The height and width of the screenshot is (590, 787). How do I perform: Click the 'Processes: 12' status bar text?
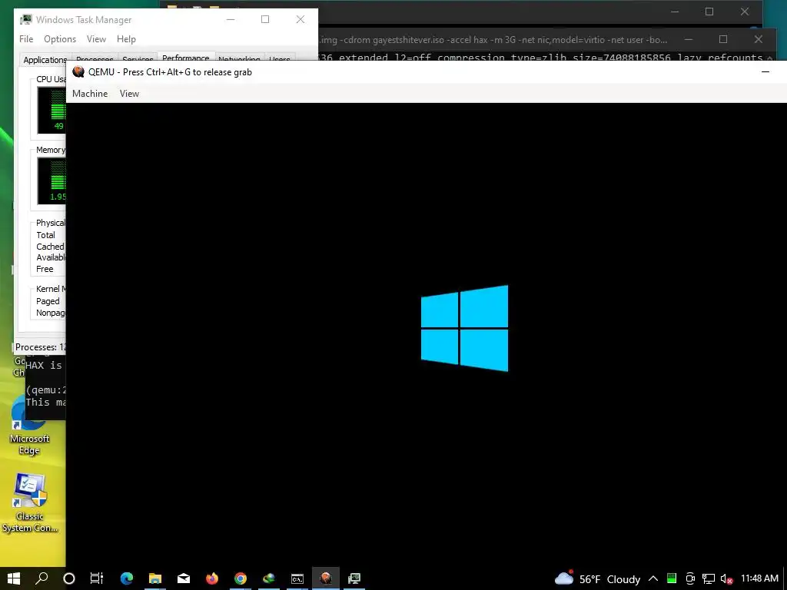[41, 347]
